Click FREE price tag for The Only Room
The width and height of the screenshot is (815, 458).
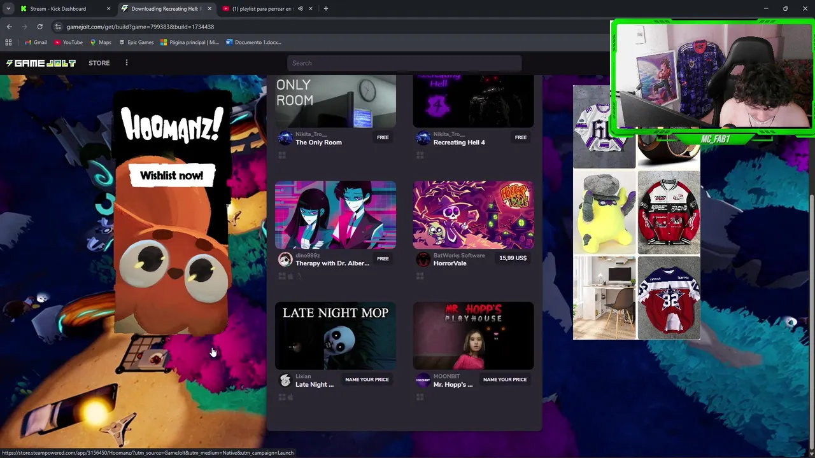pos(383,137)
